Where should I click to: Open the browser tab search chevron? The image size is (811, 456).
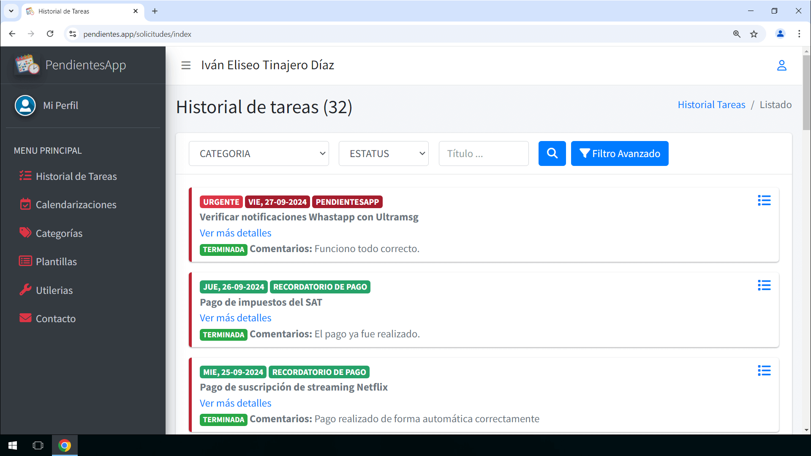[x=11, y=11]
